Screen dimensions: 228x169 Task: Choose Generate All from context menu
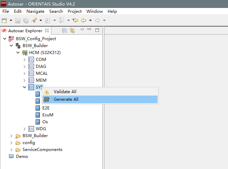click(x=66, y=99)
